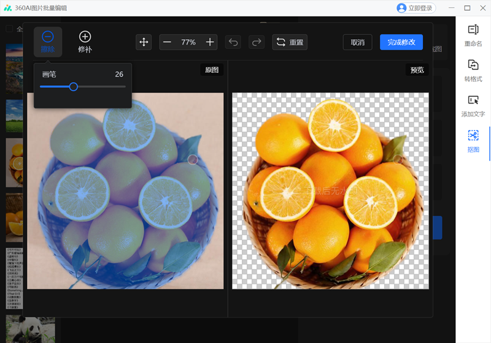Click the 画笔 brush size slider handle
Screen dimensions: 491x343
74,87
